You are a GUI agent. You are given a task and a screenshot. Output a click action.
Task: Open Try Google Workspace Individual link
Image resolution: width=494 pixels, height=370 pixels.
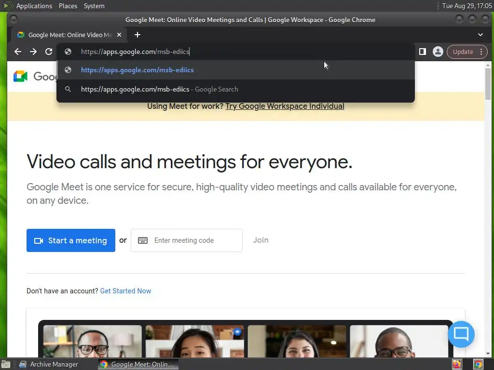[285, 106]
